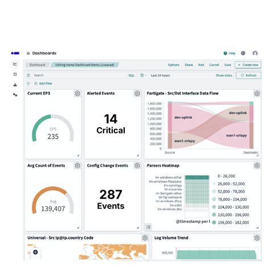Expand the side navigation chevrons
270x280 pixels.
pyautogui.click(x=28, y=53)
